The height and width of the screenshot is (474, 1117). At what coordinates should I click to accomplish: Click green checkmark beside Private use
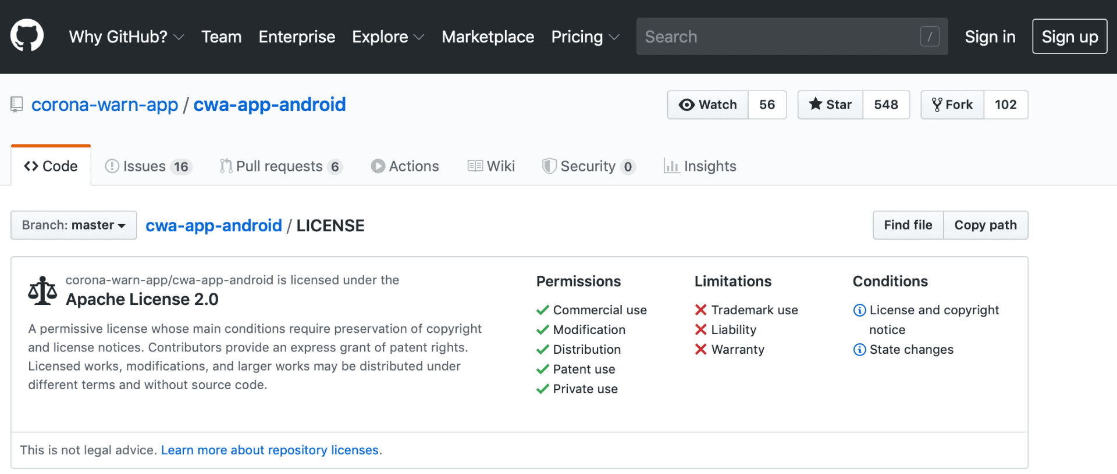[x=543, y=389]
